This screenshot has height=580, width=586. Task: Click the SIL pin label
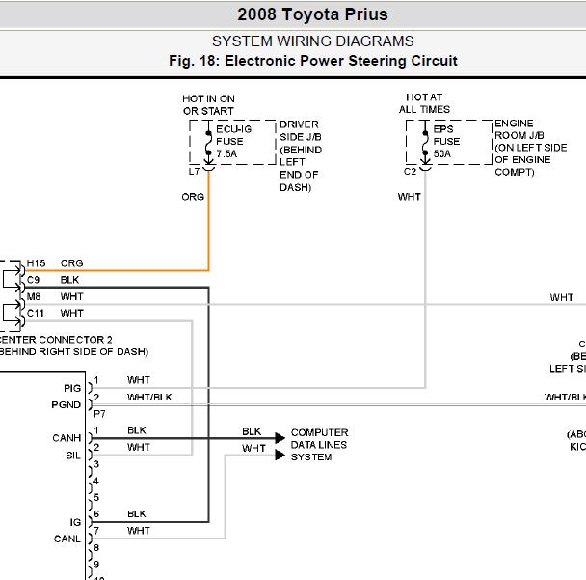[x=73, y=456]
